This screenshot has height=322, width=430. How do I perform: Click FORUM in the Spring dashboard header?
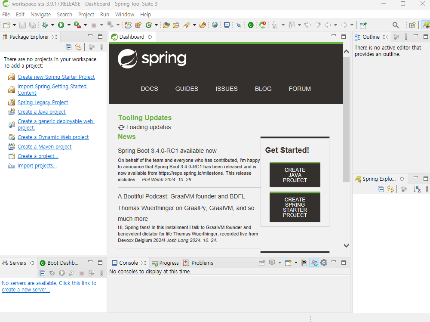coord(300,89)
